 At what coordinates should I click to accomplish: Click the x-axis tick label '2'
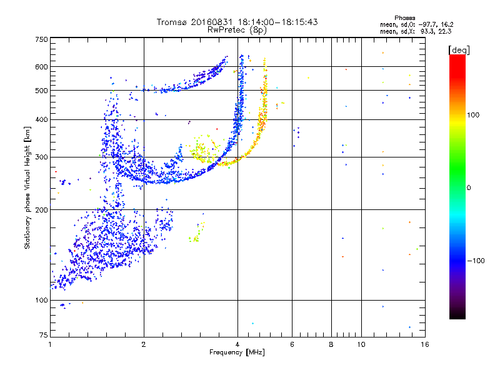tap(144, 344)
